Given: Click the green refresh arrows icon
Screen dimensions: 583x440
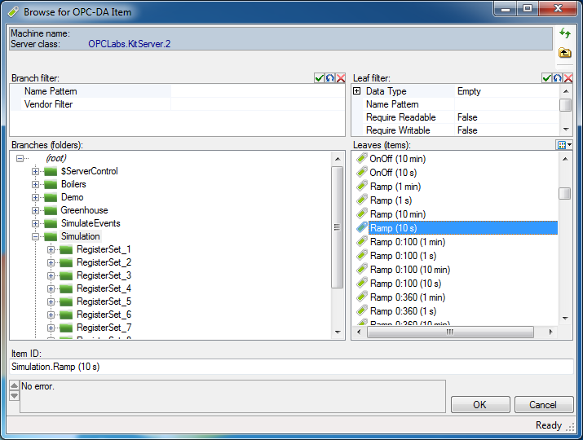Looking at the screenshot, I should click(x=564, y=33).
